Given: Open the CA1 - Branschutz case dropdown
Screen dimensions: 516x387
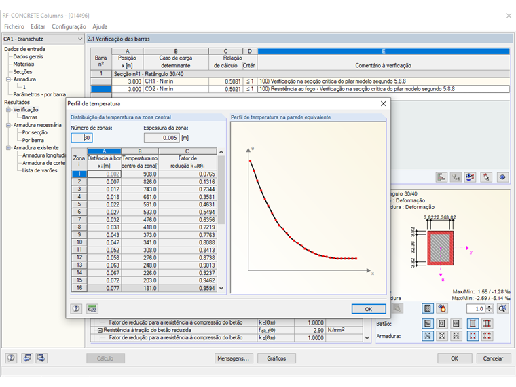Looking at the screenshot, I should [x=80, y=39].
